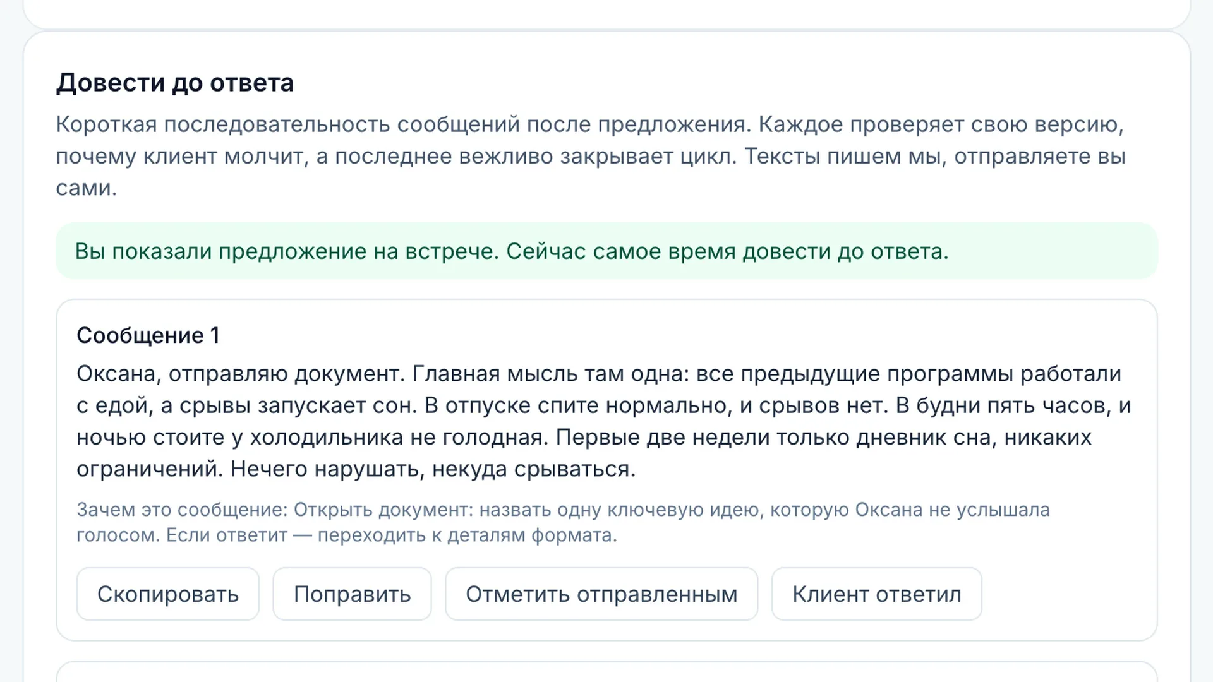Select the Клиент ответил button
Screen dimensions: 1213x682
877,594
